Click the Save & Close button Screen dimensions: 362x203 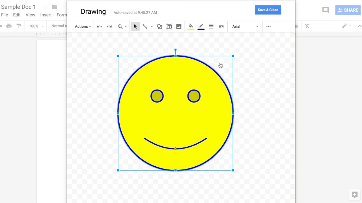pyautogui.click(x=268, y=10)
